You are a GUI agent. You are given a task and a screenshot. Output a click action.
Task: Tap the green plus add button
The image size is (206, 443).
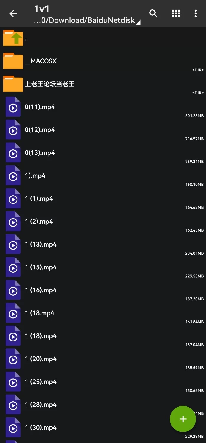pyautogui.click(x=183, y=419)
